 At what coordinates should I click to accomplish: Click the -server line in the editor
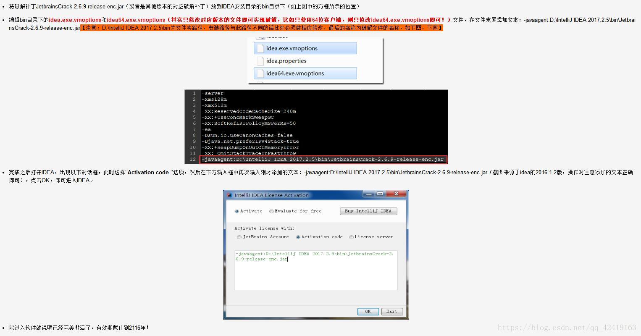coord(213,93)
